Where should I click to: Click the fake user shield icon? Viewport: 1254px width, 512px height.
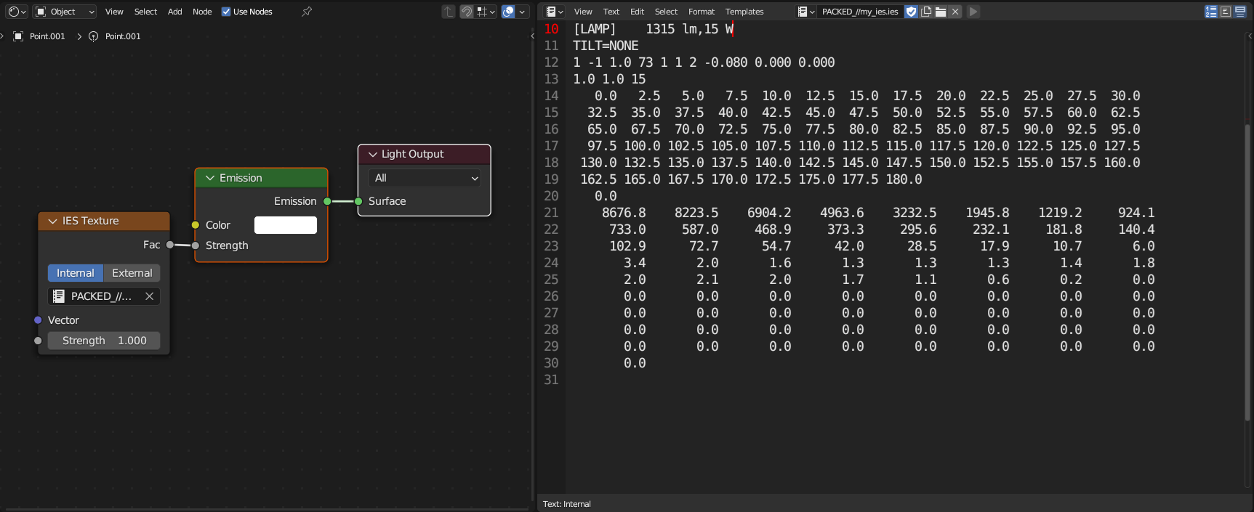911,12
